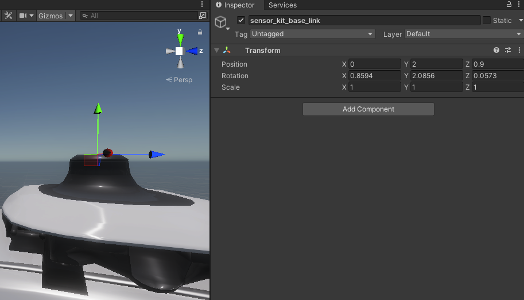Collapse the Transform component foldout

click(x=216, y=51)
